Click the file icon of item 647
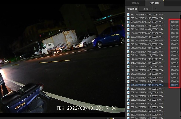181x119 pixels. (x=128, y=70)
